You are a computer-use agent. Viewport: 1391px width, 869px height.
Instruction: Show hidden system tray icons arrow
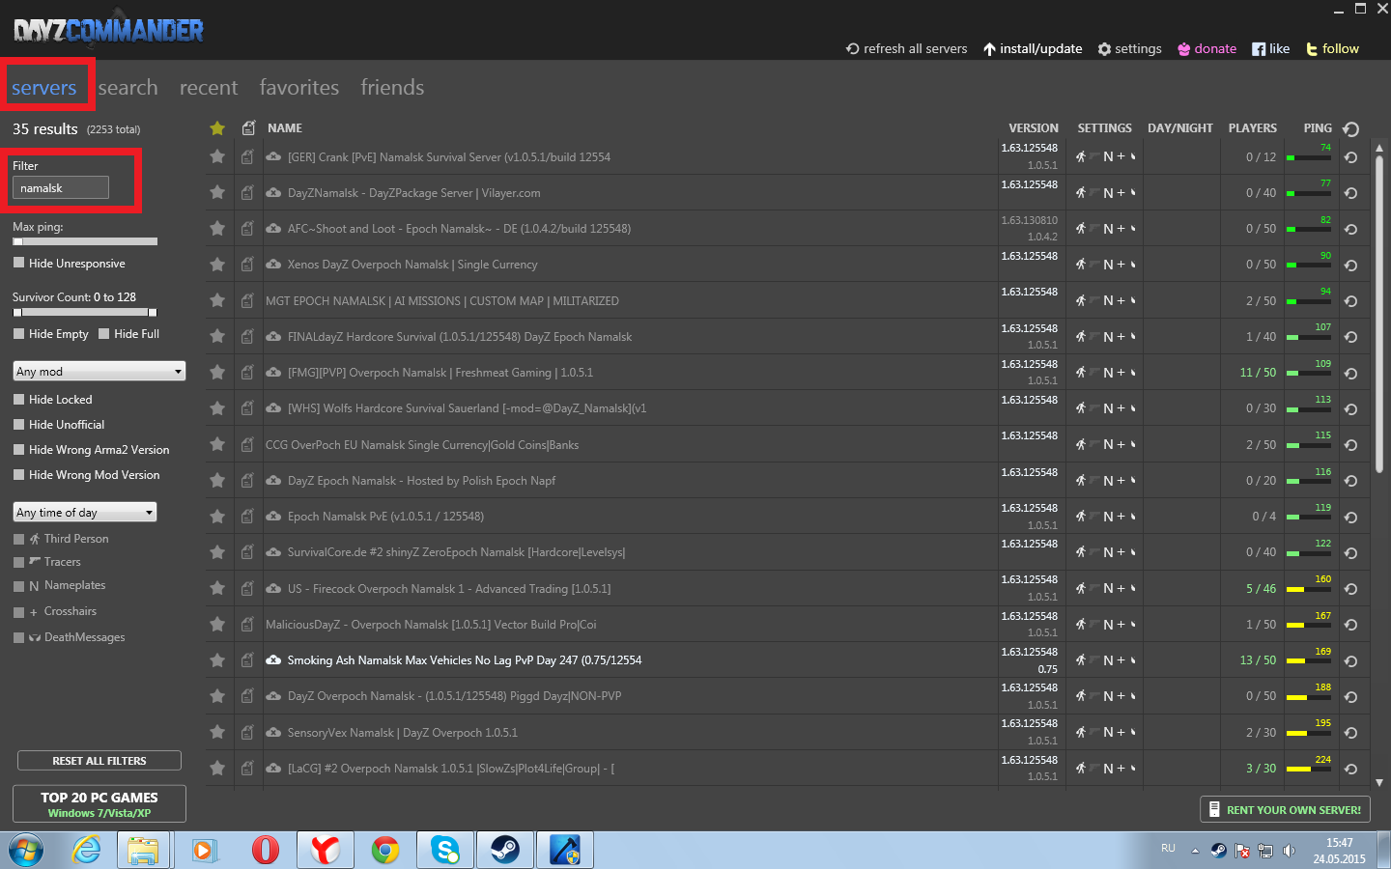(1195, 851)
